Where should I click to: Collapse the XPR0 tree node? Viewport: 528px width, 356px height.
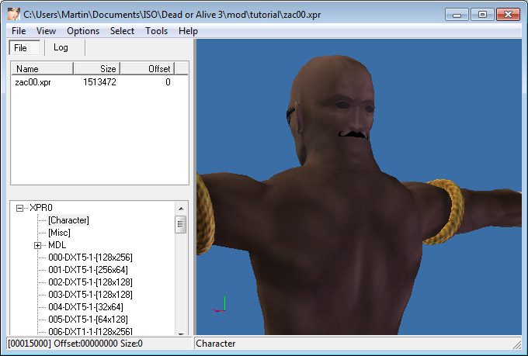(x=20, y=209)
